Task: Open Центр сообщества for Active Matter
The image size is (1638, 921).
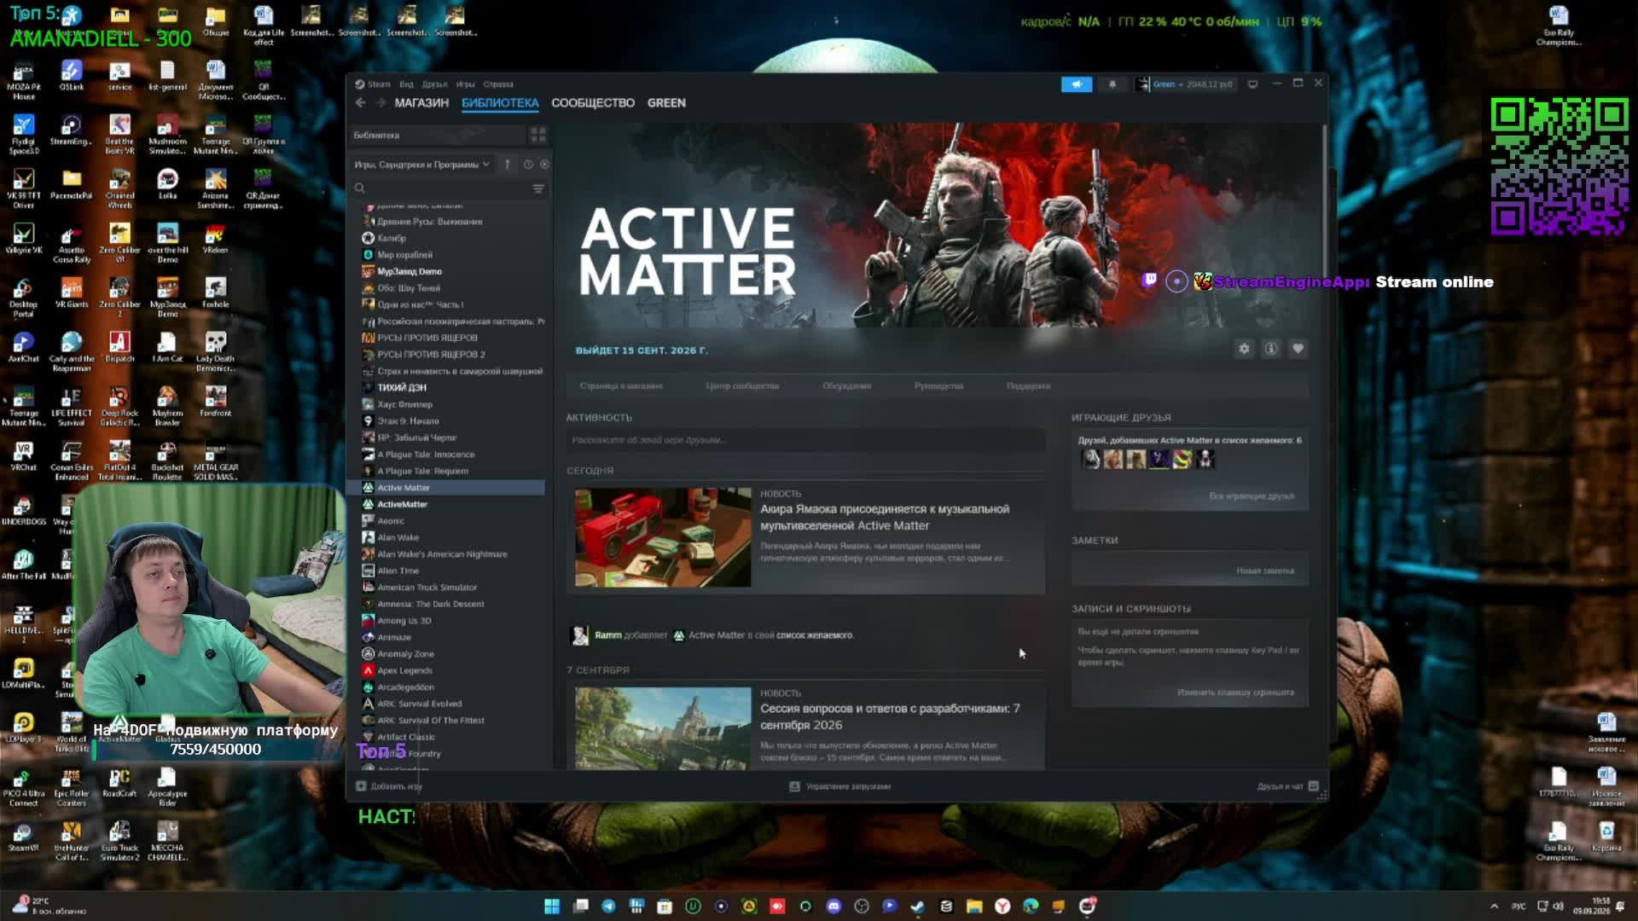Action: tap(742, 386)
